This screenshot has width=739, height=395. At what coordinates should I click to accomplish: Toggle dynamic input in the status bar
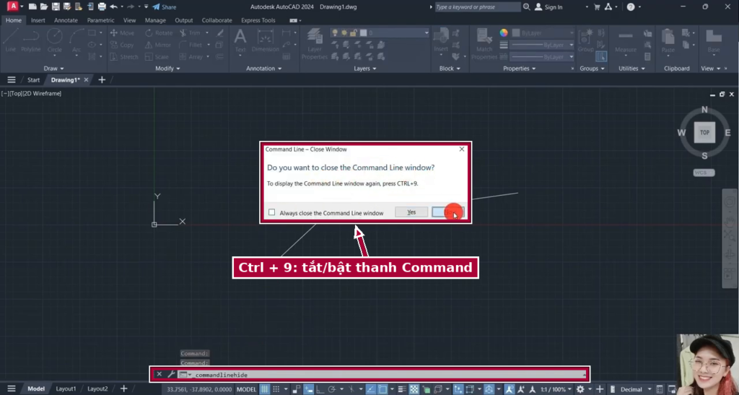coord(309,389)
